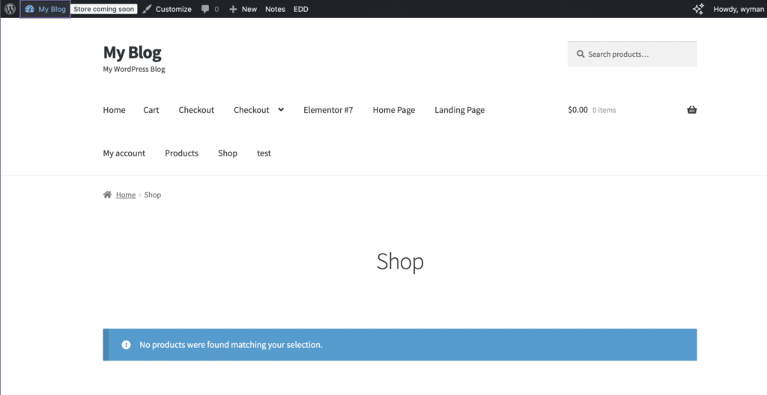Open the shopping basket cart icon
Viewport: 767px width, 395px height.
(x=691, y=109)
